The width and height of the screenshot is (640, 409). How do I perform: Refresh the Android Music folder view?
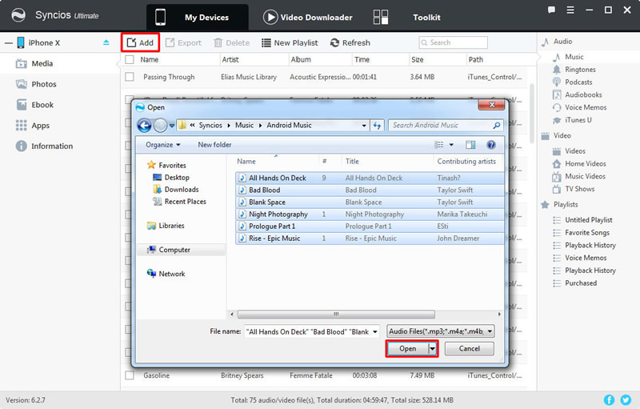(377, 126)
